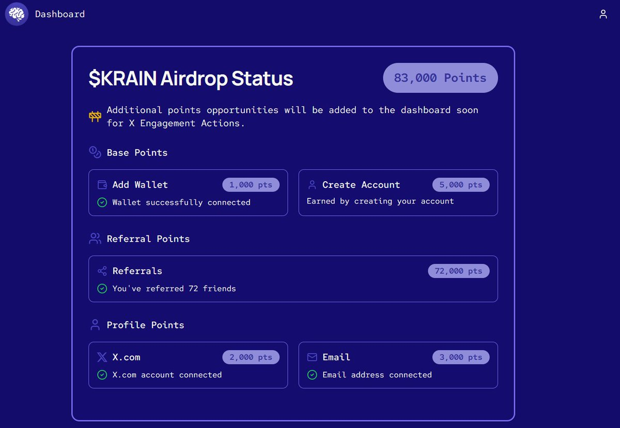Click the Profile Points person icon
The image size is (620, 428).
[95, 325]
